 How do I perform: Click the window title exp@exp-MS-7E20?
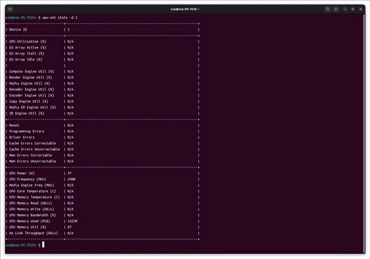(x=185, y=9)
